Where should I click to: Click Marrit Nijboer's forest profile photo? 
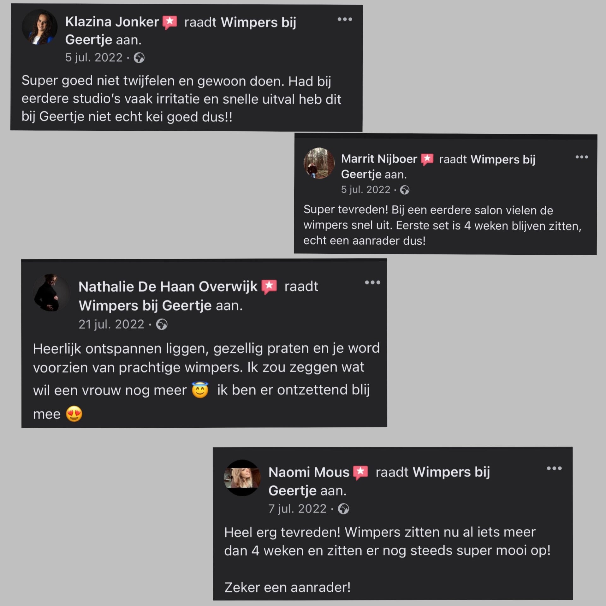tap(319, 163)
